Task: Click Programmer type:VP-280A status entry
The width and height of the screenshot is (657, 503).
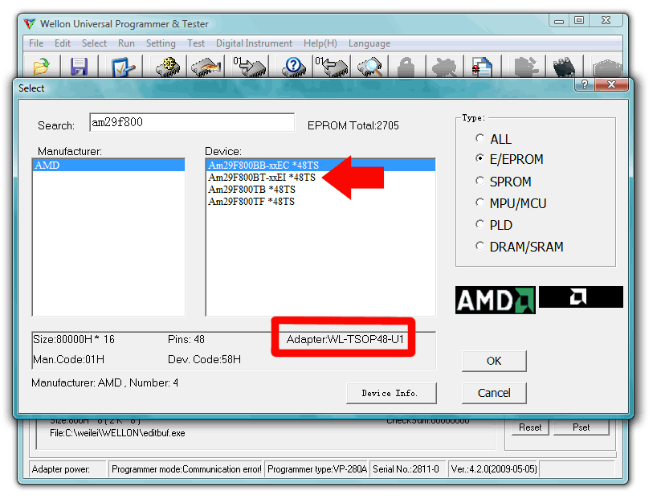Action: click(x=317, y=469)
